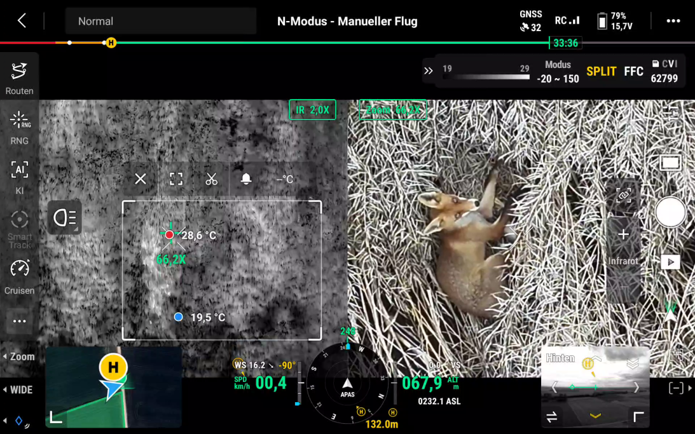Open the three-dot settings menu

pos(673,21)
